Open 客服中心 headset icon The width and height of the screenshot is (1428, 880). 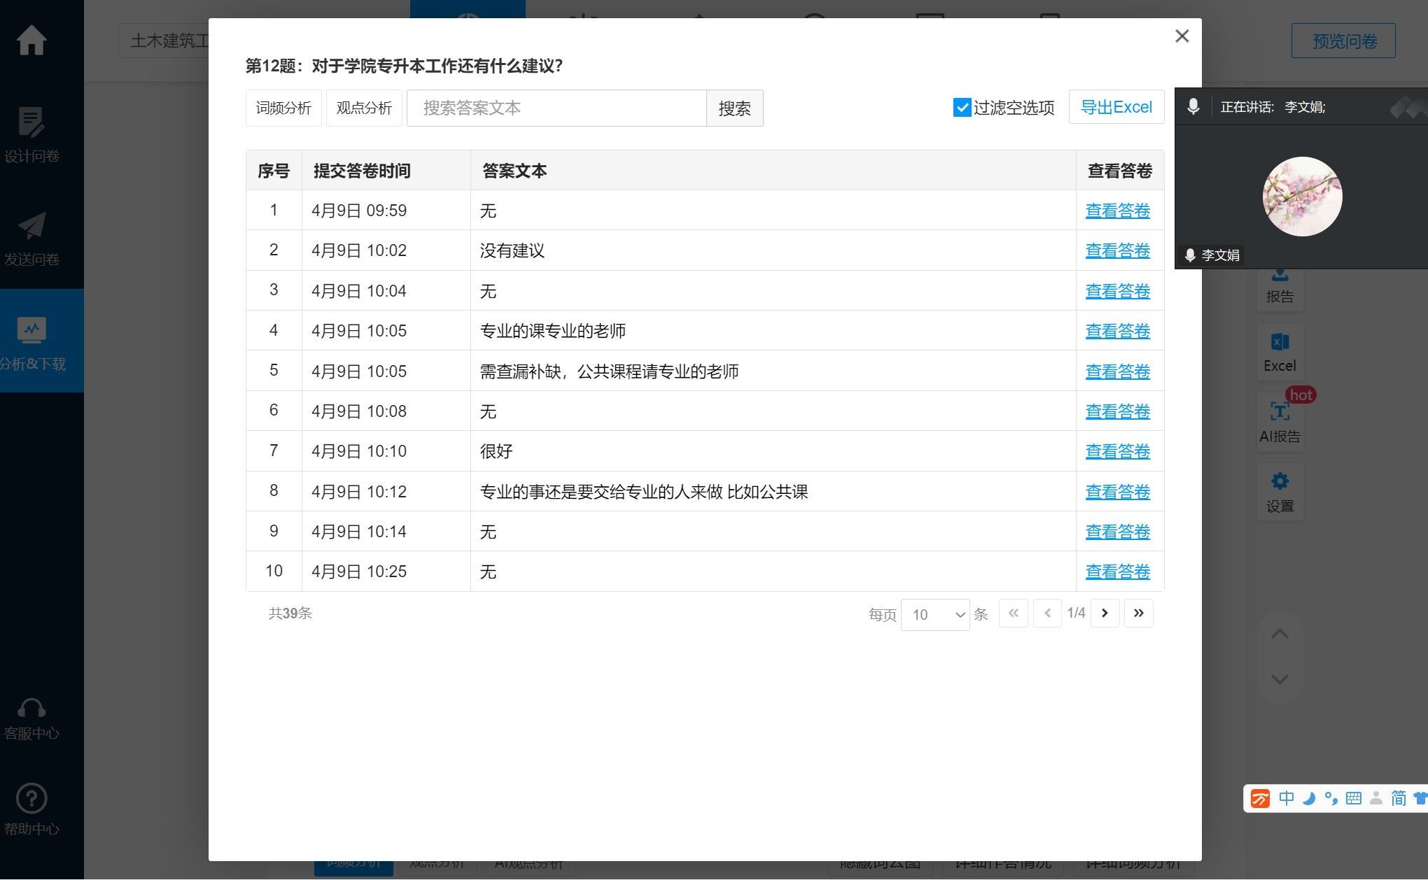[x=31, y=709]
